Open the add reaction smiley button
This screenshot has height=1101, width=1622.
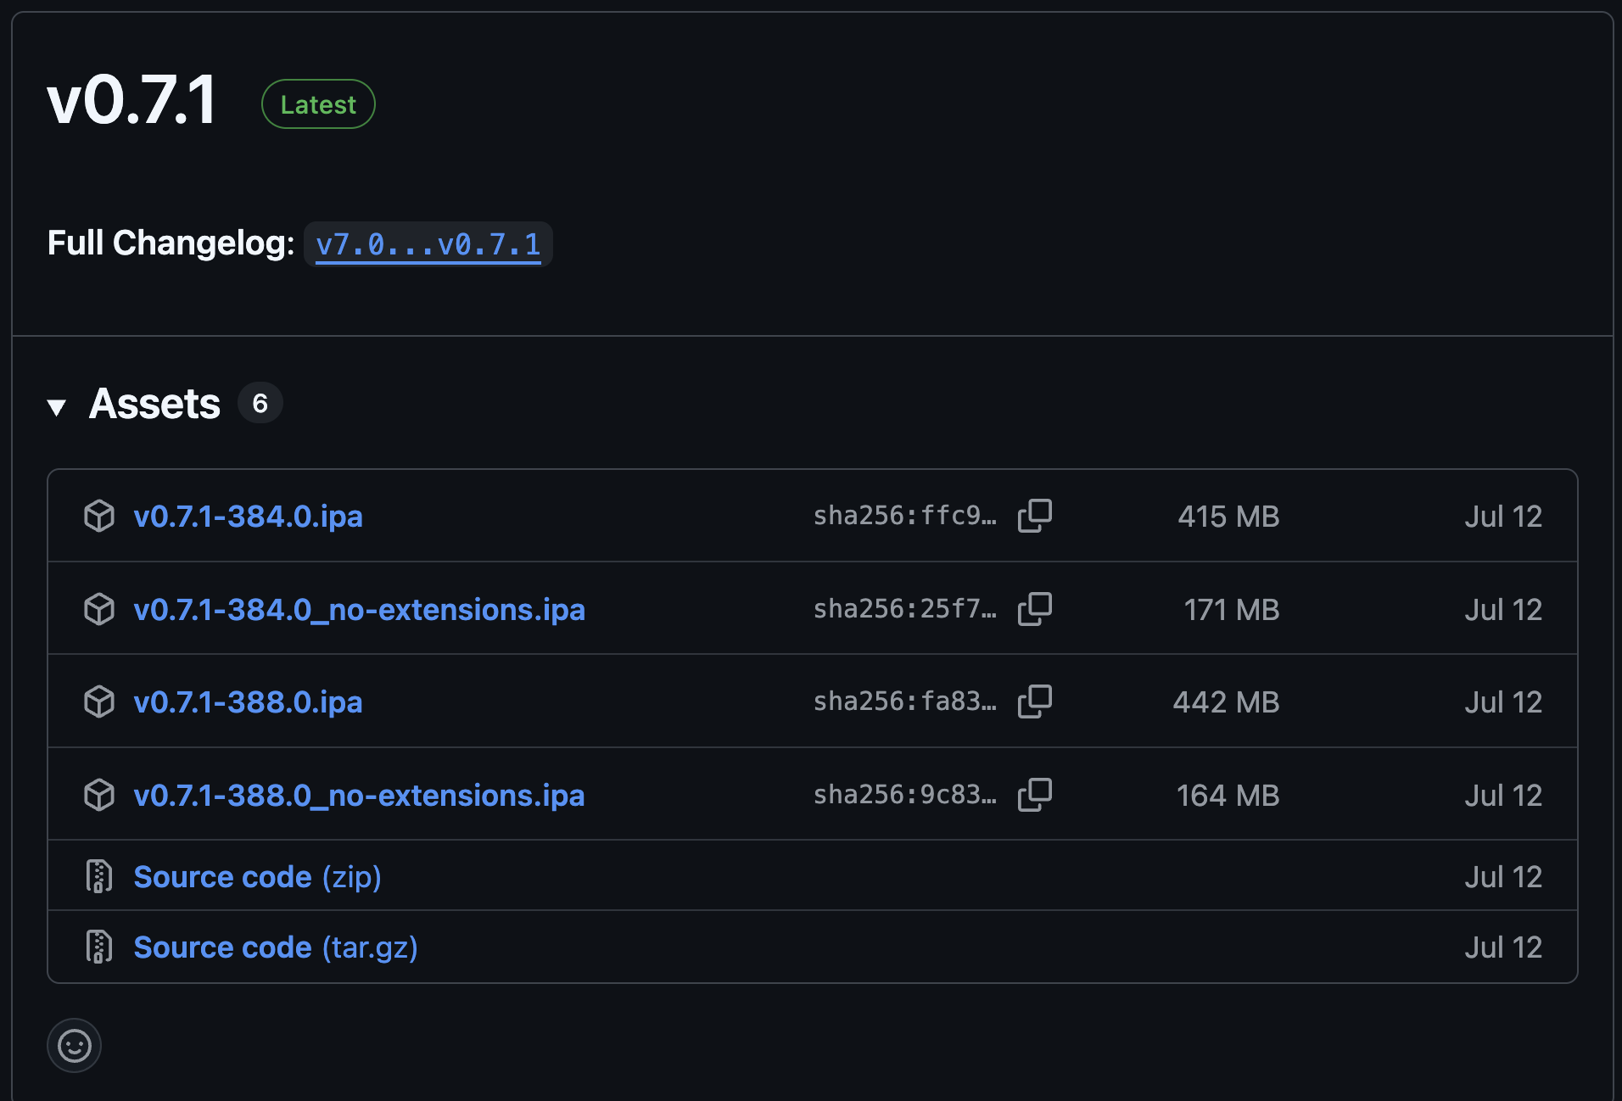click(x=75, y=1045)
